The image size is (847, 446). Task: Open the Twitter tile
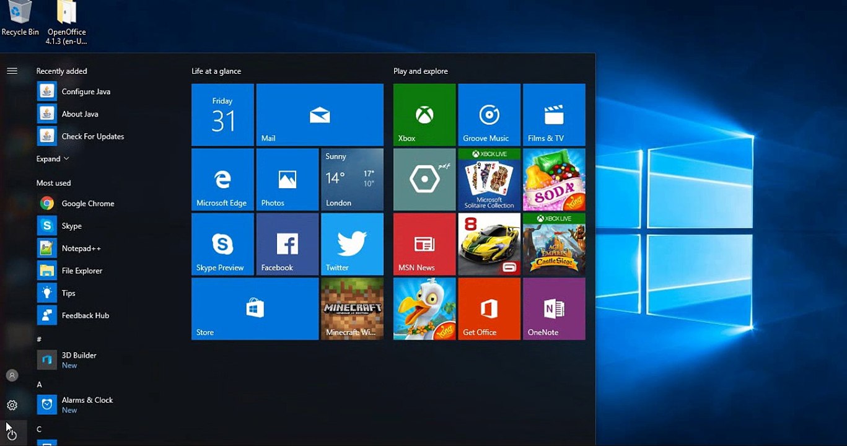click(x=352, y=244)
